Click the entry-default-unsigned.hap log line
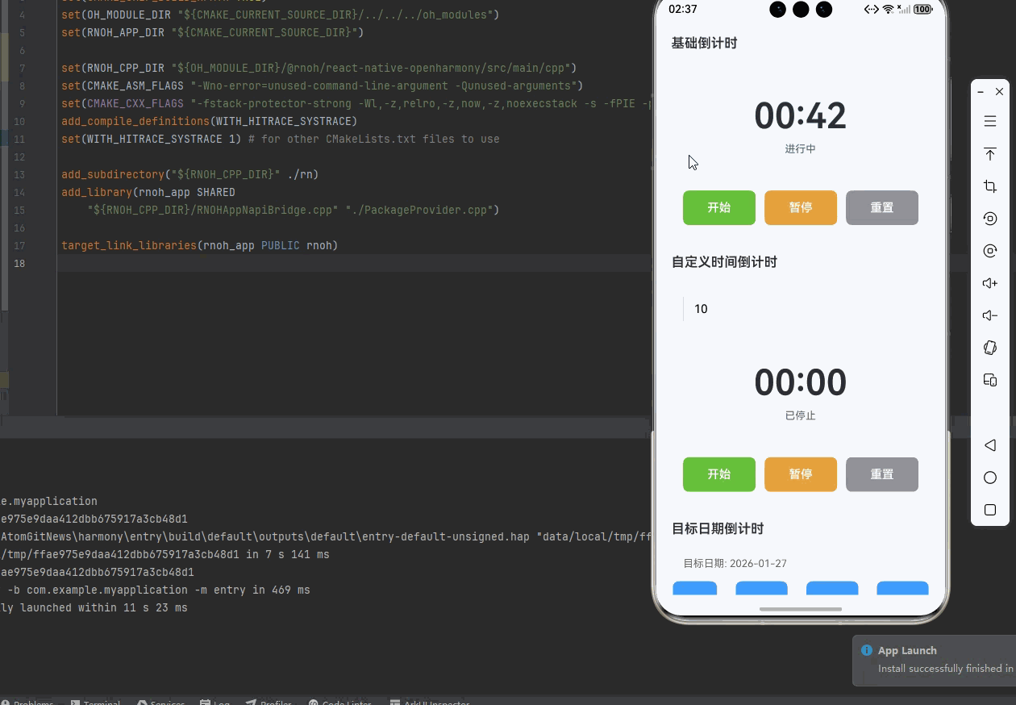This screenshot has height=705, width=1016. (x=326, y=537)
